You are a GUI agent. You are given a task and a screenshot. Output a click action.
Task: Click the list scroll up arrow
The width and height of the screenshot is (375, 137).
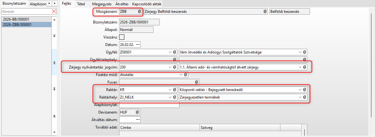(54, 20)
